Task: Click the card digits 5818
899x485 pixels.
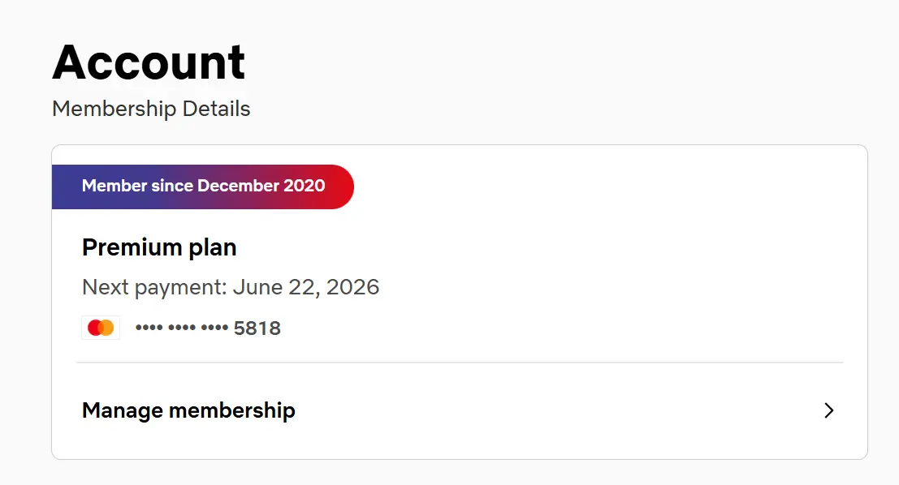Action: [257, 328]
